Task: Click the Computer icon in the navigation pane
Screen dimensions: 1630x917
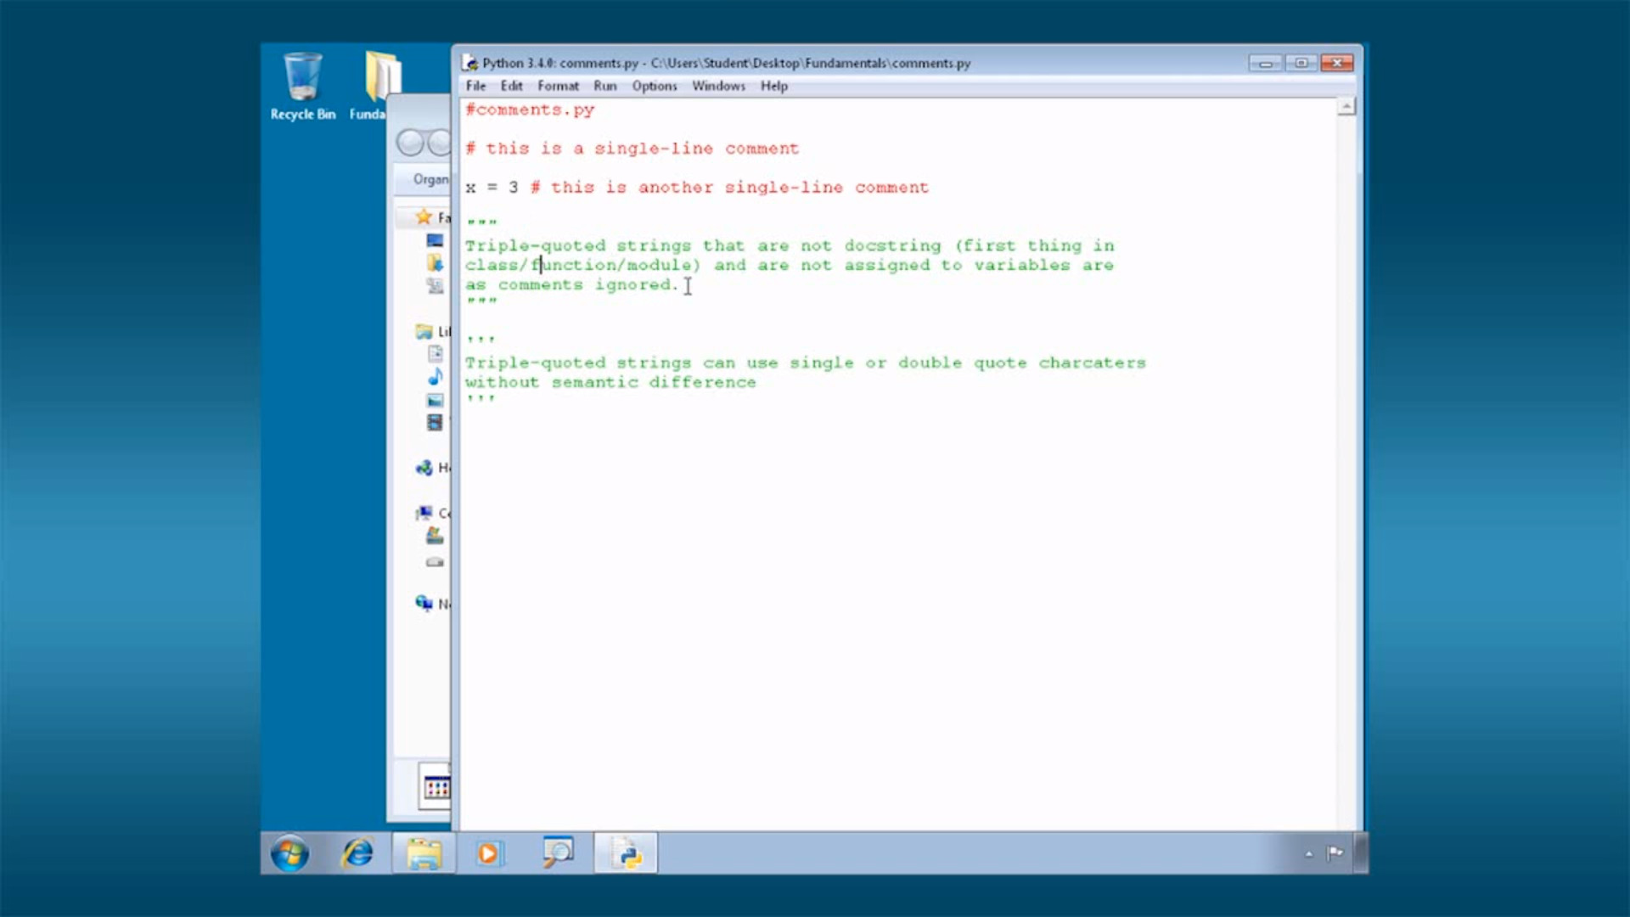Action: [424, 513]
